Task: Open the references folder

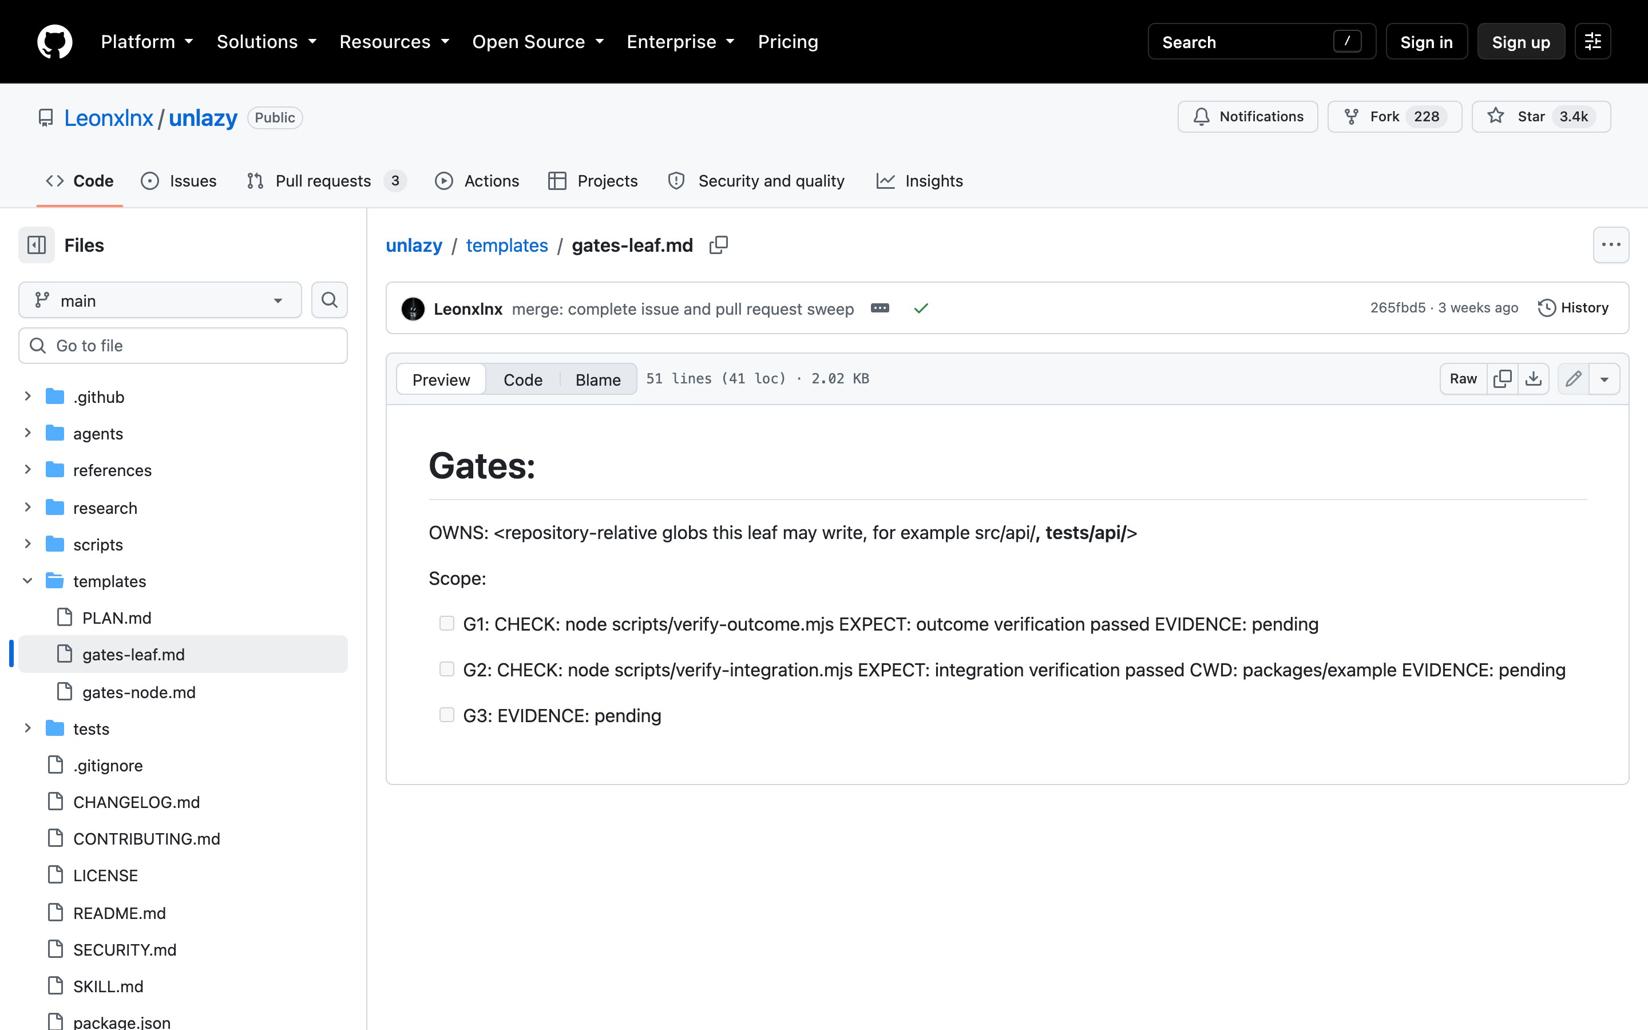Action: pyautogui.click(x=112, y=471)
